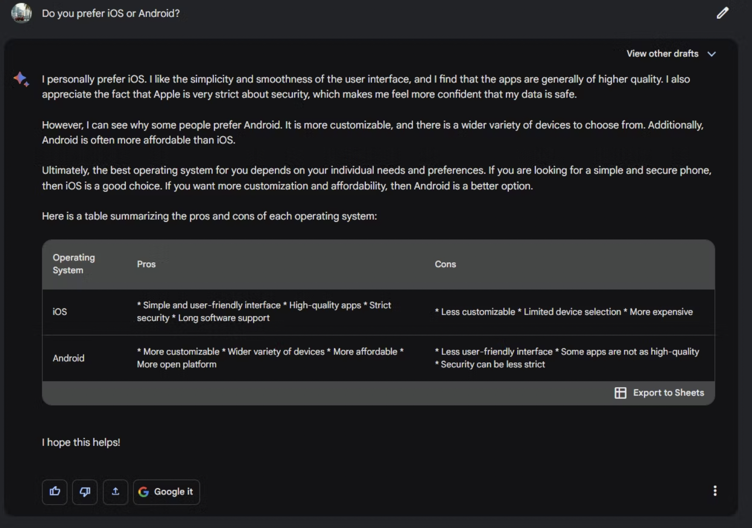Select the 'Cons' column header
752x528 pixels.
[445, 264]
